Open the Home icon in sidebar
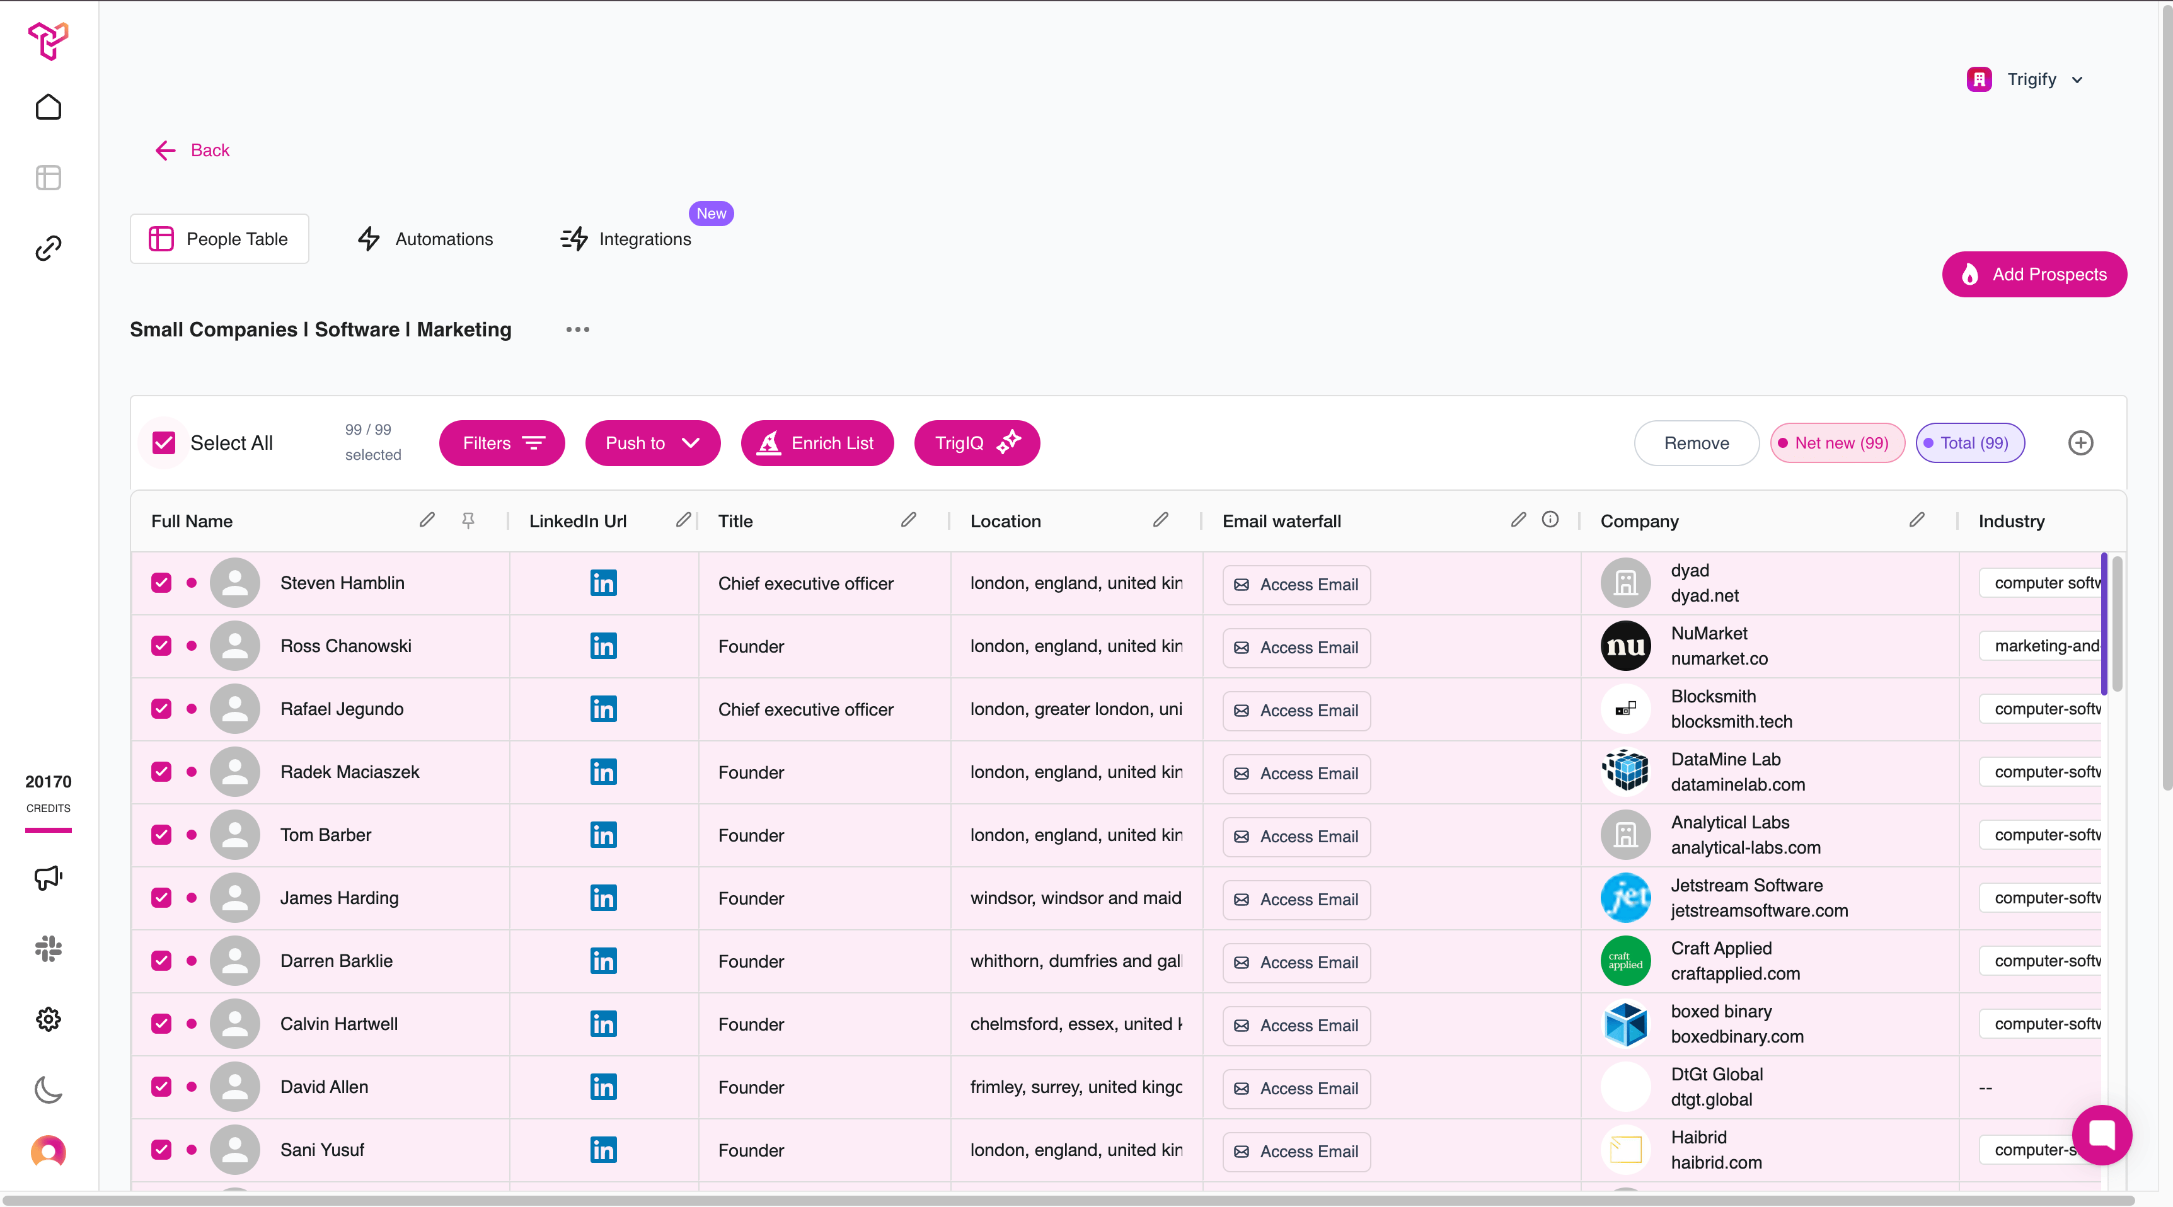The width and height of the screenshot is (2173, 1207). coord(48,107)
